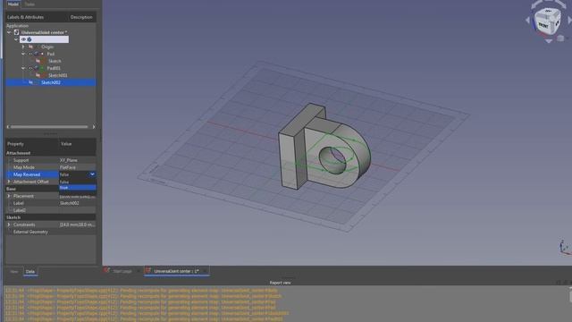Viewport: 572px width, 322px height.
Task: Open the Map Reversed value dropdown
Action: 92,174
